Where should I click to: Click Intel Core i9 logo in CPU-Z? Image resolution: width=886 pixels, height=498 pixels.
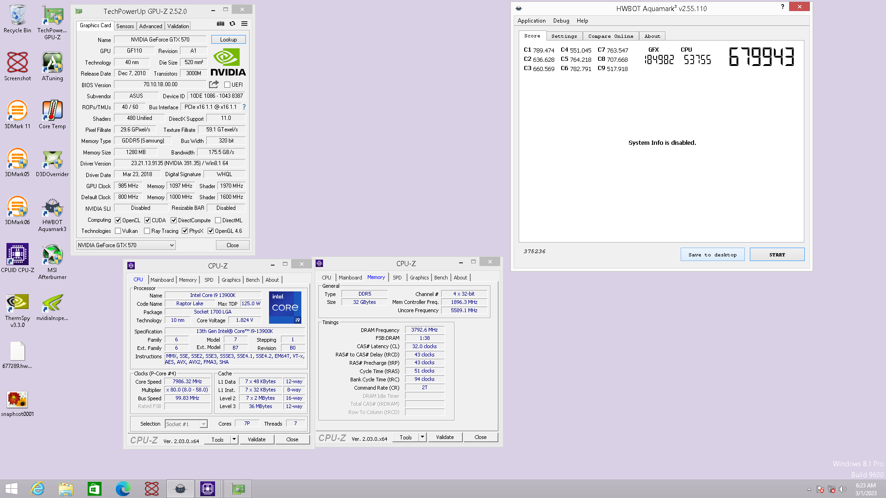point(285,307)
